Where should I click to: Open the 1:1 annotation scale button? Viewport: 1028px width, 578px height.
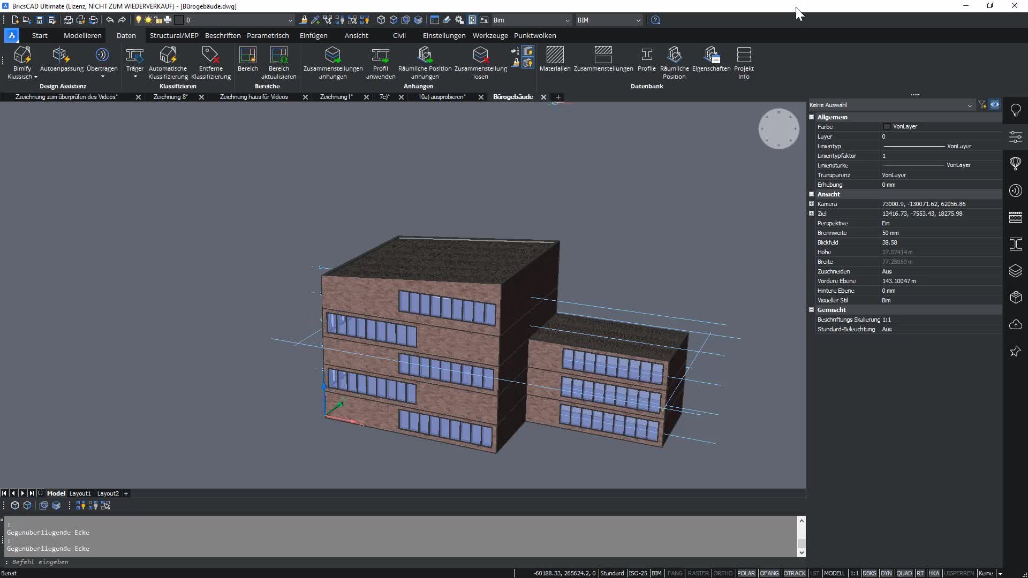854,573
